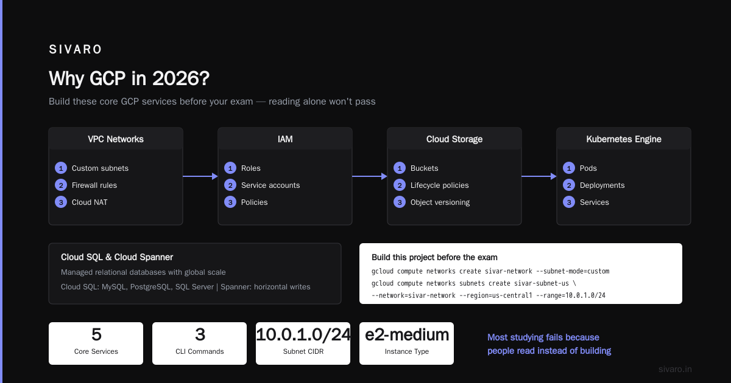Click the --network=sivar-network --region command line
Screen dimensions: 731x383
pos(489,295)
